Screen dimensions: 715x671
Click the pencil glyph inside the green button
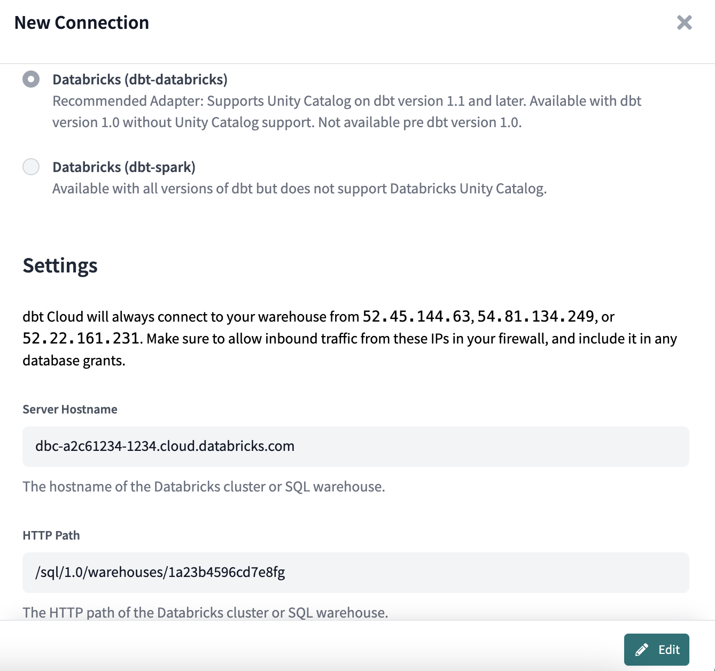coord(641,649)
